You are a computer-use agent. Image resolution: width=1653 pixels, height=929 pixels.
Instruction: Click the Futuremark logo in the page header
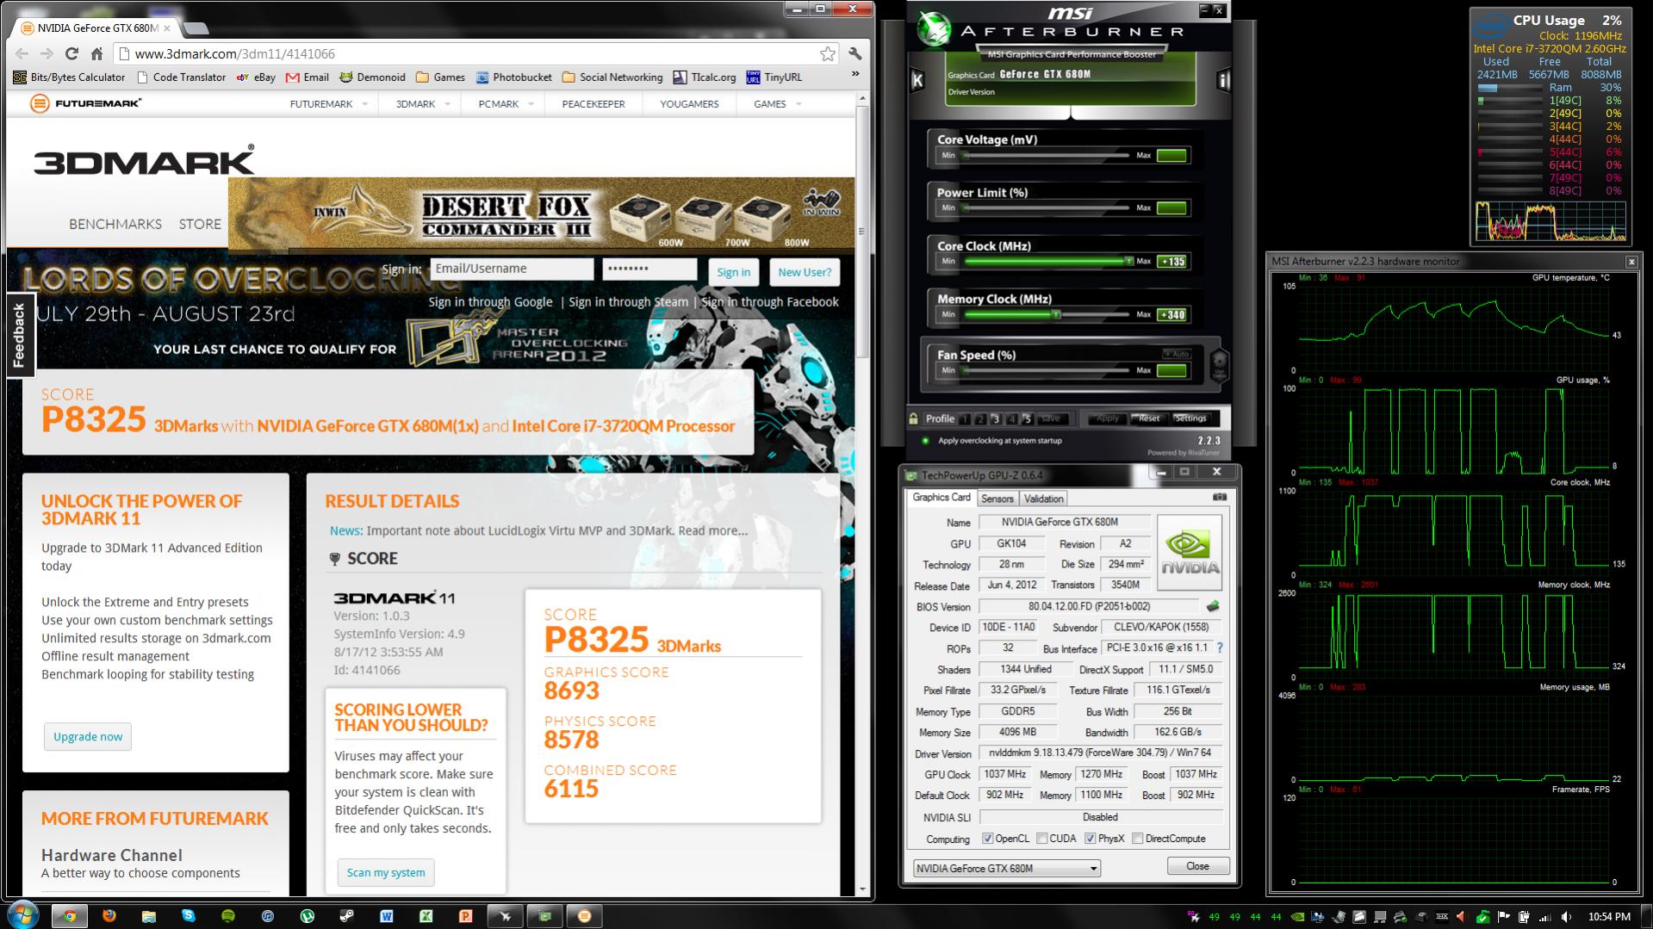tap(85, 103)
